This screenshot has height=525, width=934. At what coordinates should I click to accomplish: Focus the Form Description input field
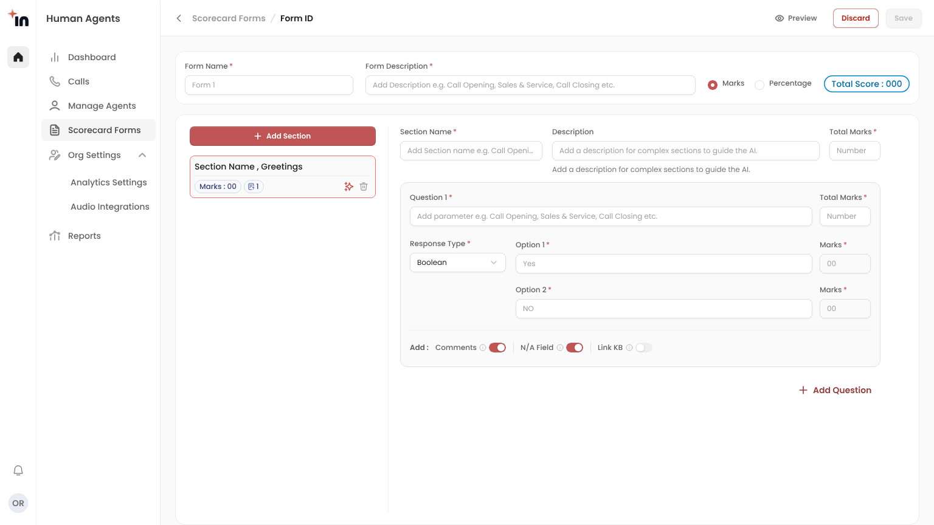tap(530, 85)
